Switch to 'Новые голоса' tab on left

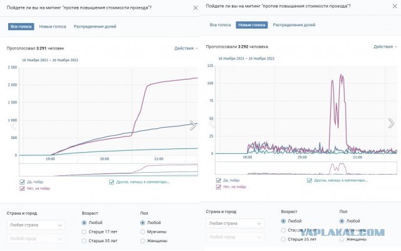(x=53, y=26)
